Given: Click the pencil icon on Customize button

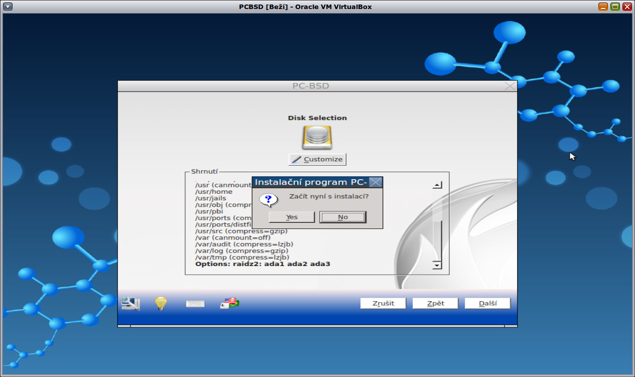Looking at the screenshot, I should (297, 159).
